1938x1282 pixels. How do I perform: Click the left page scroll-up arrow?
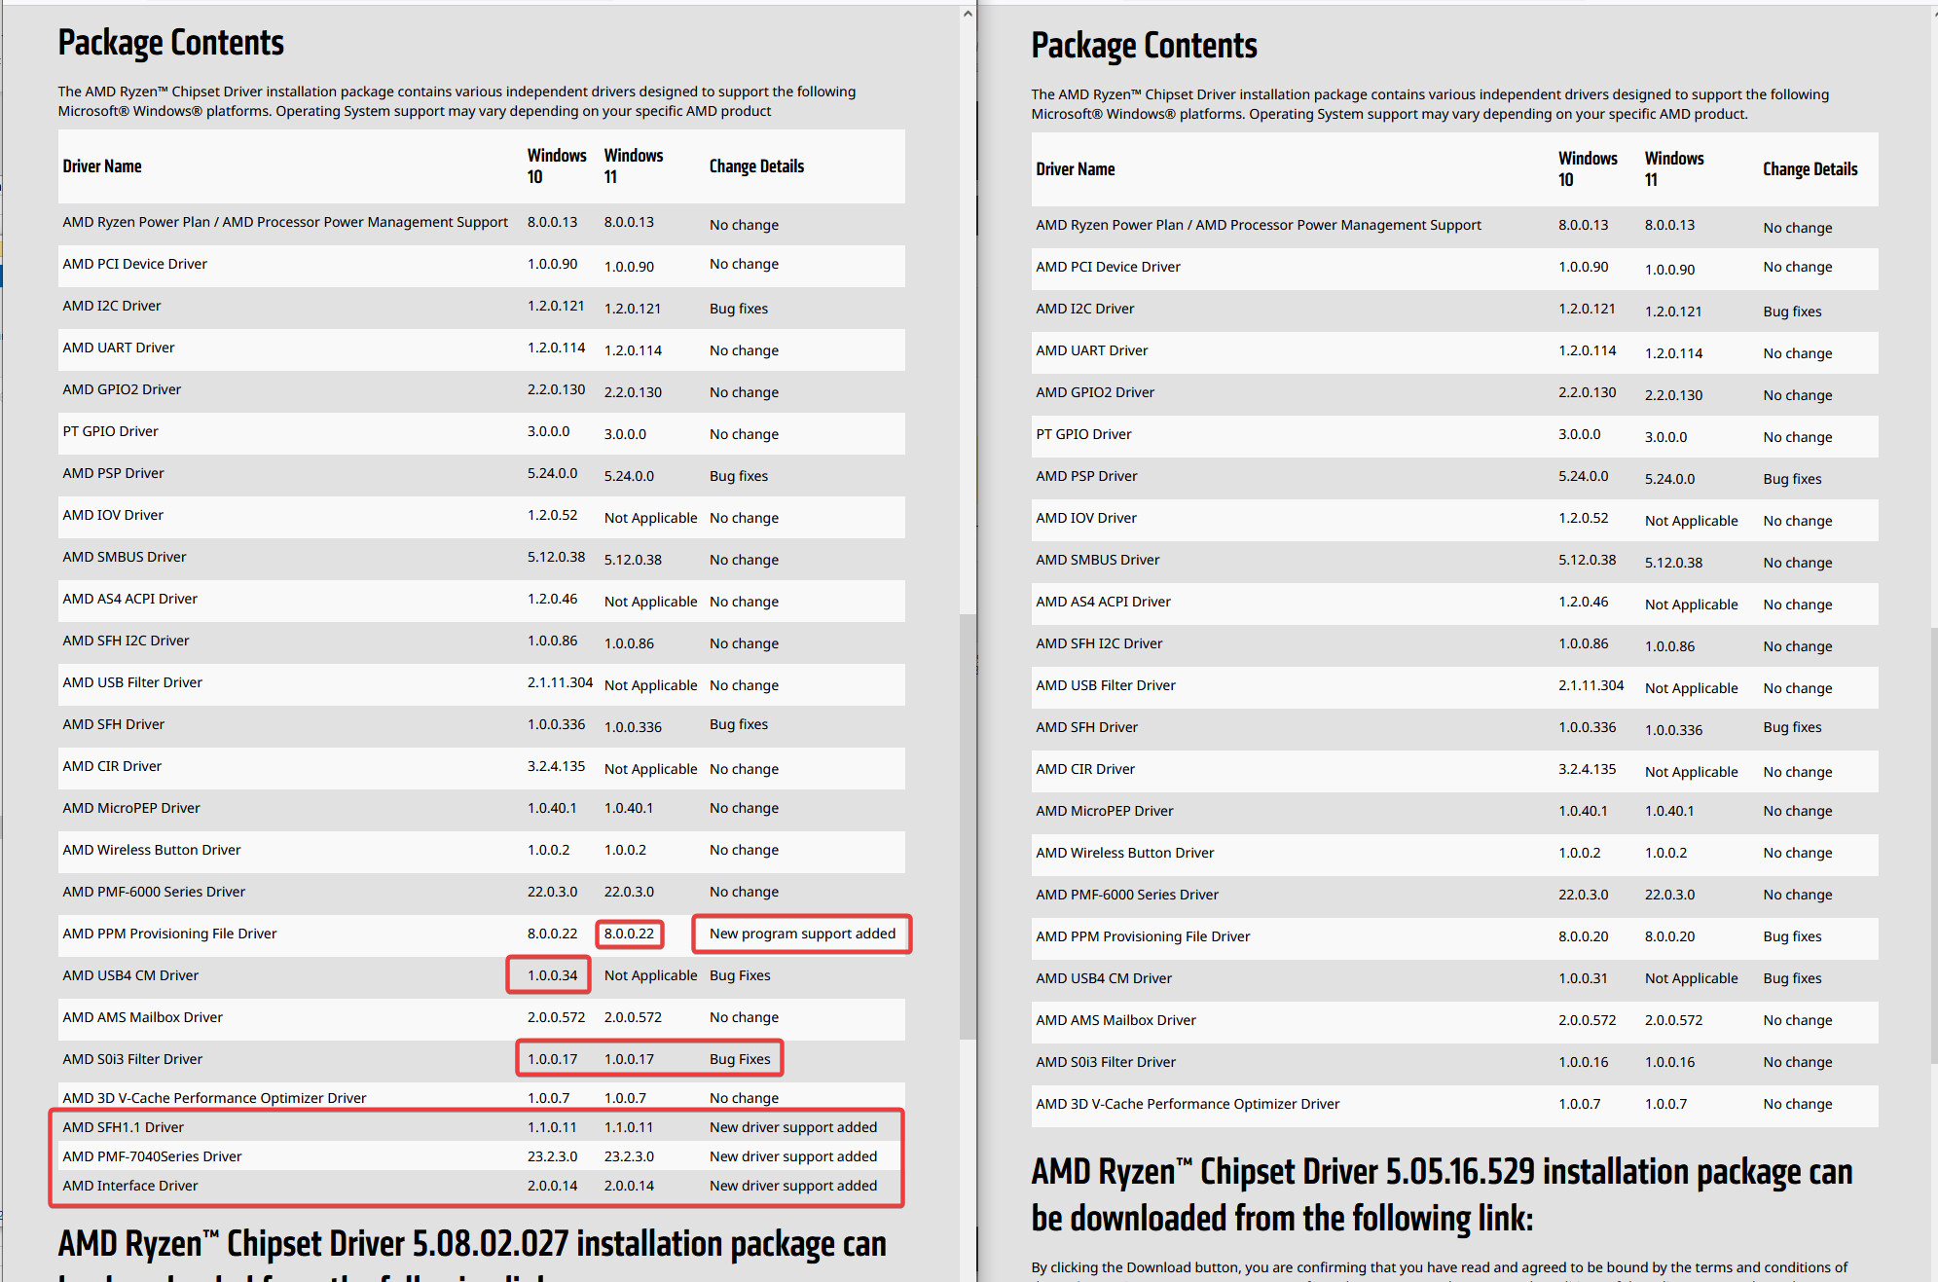[x=967, y=14]
